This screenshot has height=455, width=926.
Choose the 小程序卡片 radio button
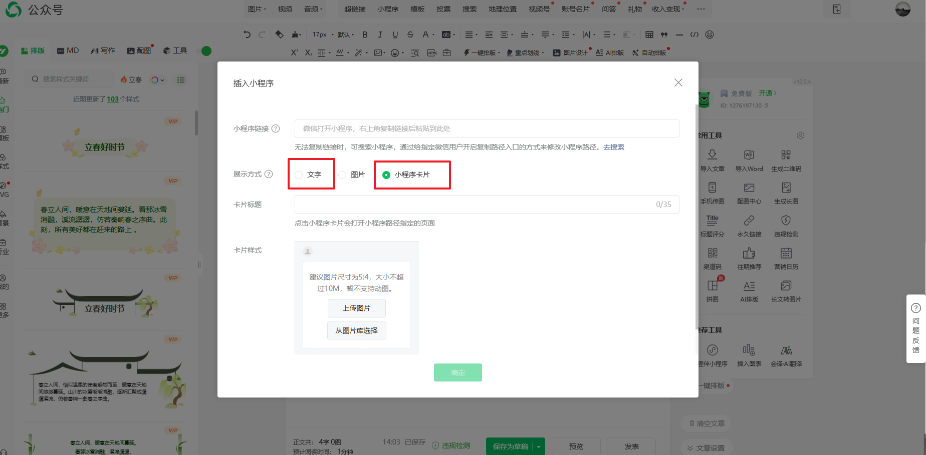click(386, 175)
